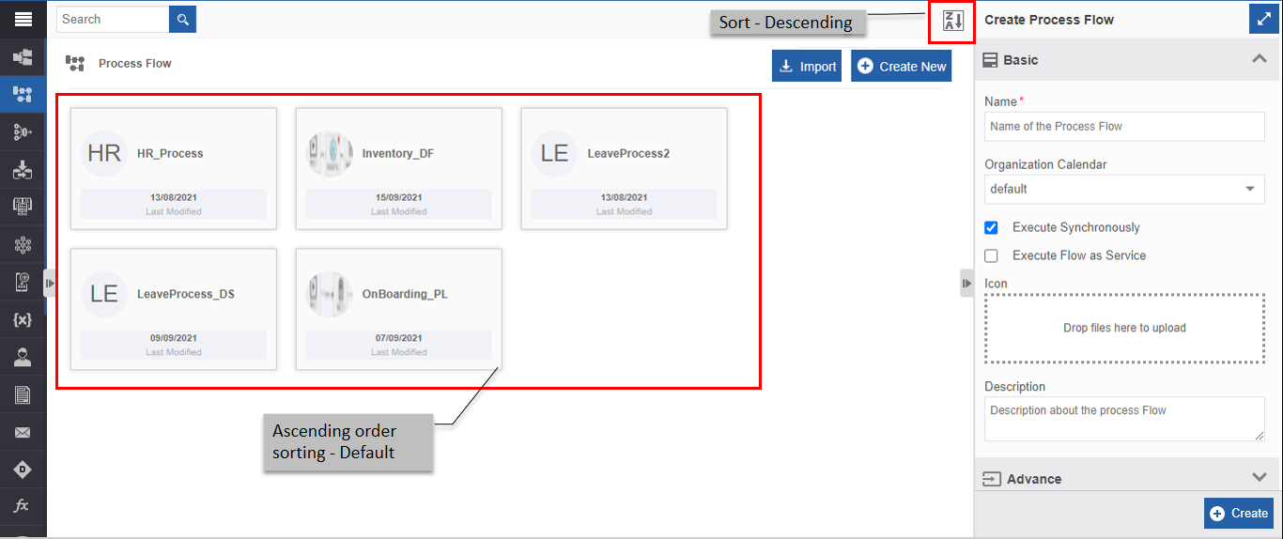Click the Basic section header label
Image resolution: width=1283 pixels, height=539 pixels.
[x=1020, y=60]
